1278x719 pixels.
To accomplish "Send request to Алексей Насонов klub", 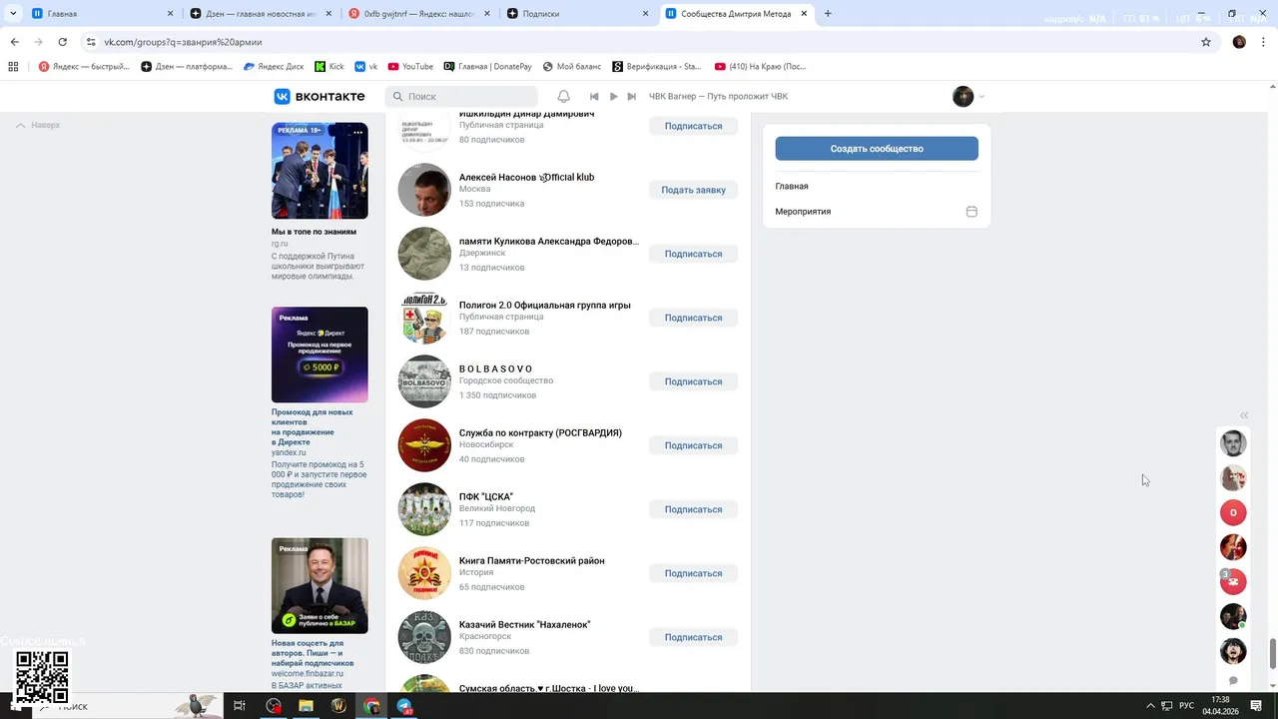I will point(693,190).
